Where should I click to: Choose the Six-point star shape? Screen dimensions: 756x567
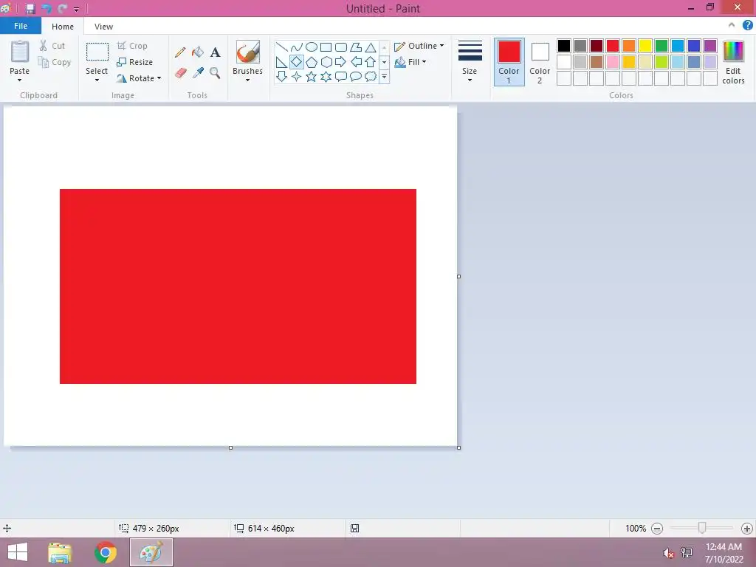[326, 76]
